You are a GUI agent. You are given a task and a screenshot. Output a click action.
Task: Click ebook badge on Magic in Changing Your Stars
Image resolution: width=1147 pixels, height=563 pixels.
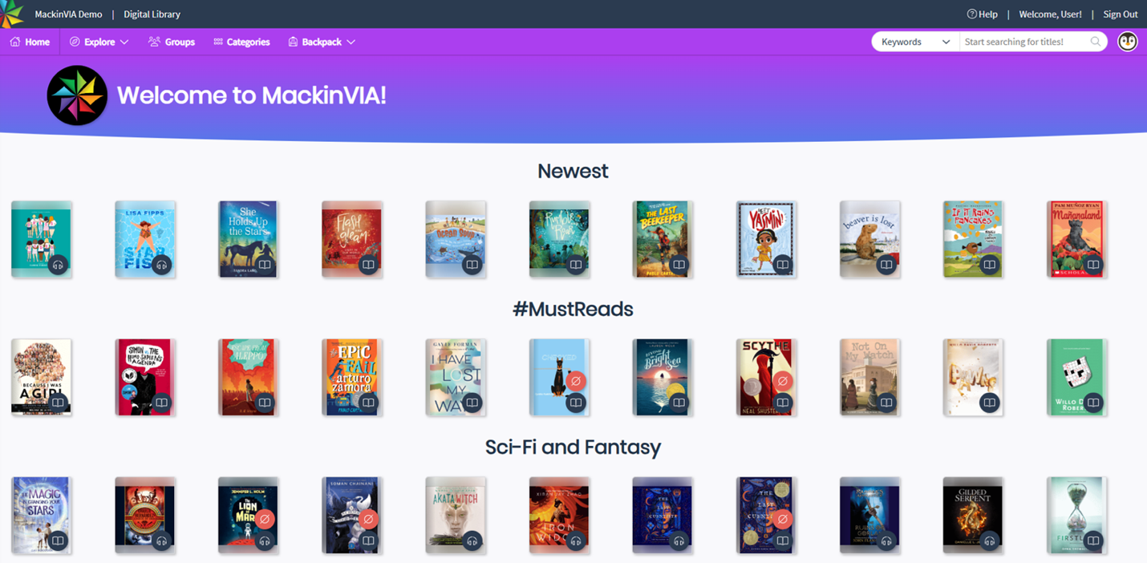58,541
